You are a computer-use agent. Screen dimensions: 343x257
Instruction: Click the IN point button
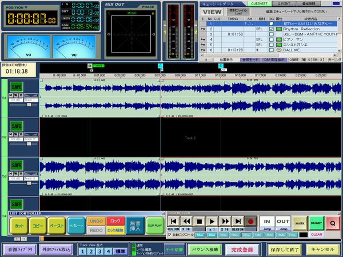(266, 221)
